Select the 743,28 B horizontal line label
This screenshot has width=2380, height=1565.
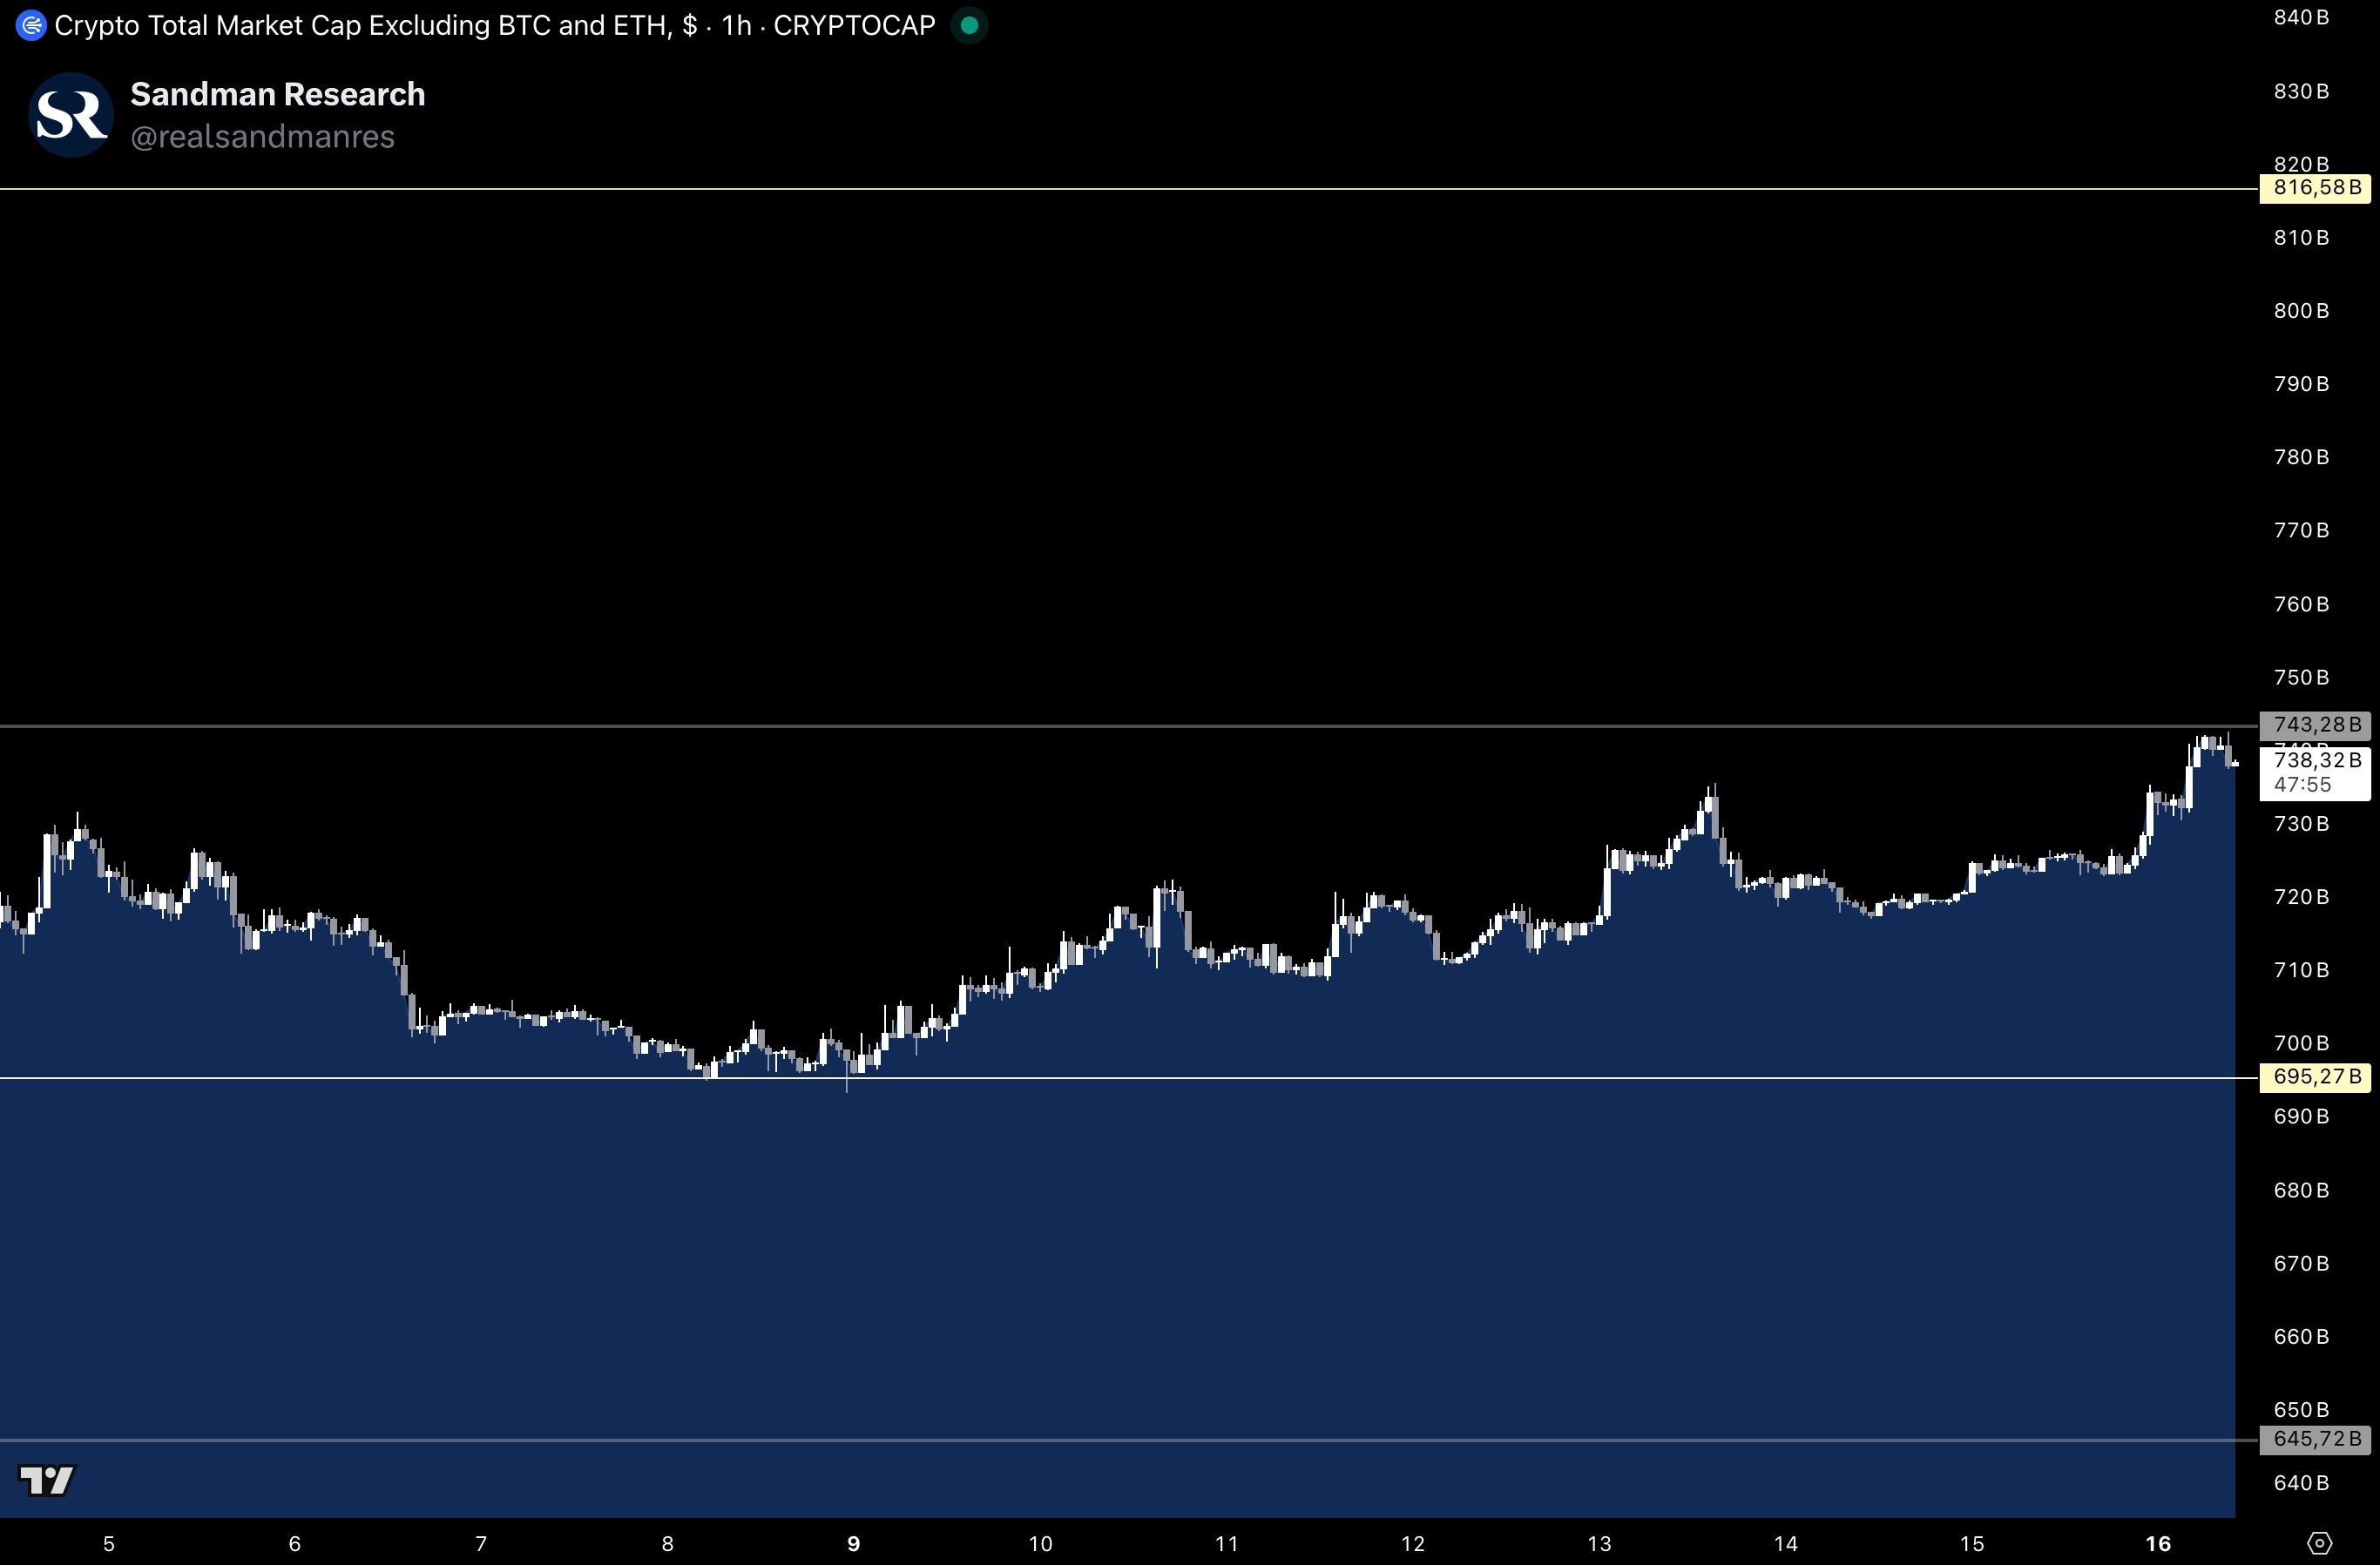tap(2315, 724)
